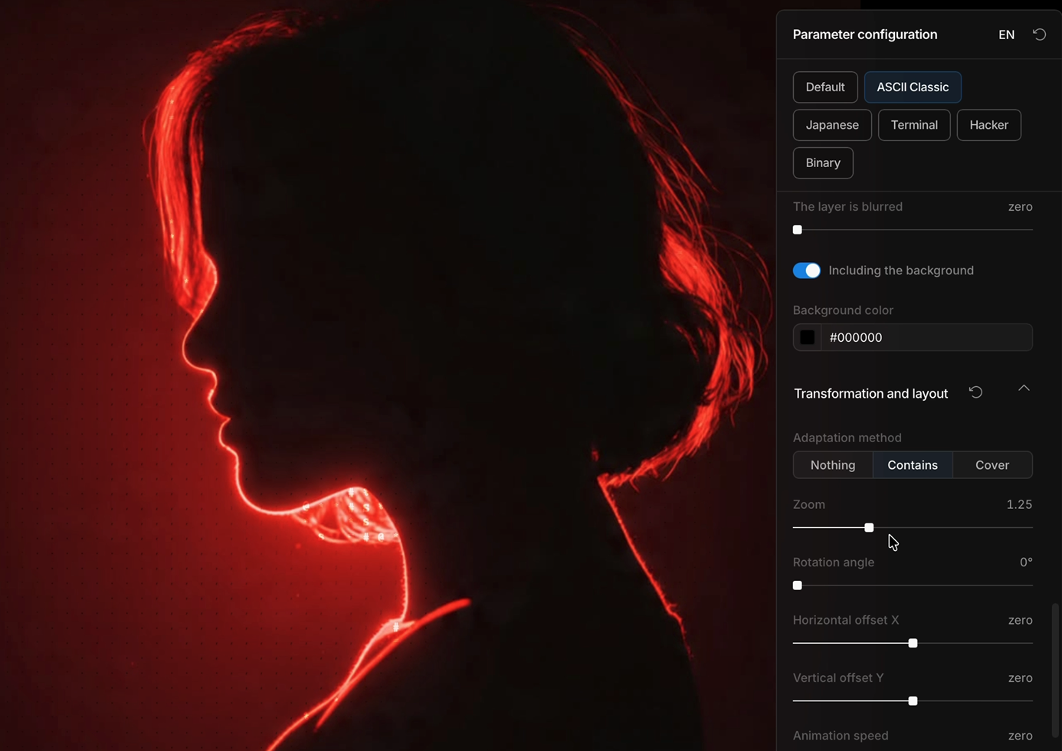Select the ASCII Classic preset
This screenshot has width=1062, height=751.
coord(913,87)
